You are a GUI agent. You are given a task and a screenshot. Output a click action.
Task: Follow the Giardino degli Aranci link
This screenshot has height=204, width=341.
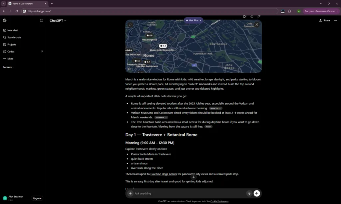tap(164, 174)
